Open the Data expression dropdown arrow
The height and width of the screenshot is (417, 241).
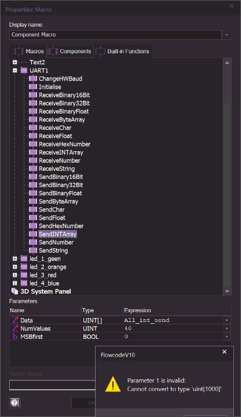(227, 320)
